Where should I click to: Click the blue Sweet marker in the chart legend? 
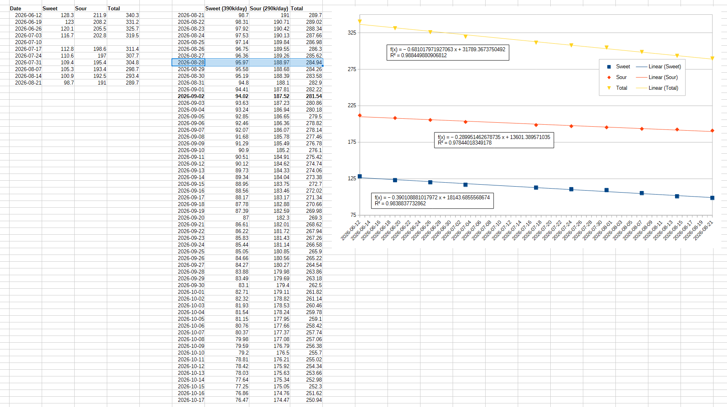pos(609,67)
